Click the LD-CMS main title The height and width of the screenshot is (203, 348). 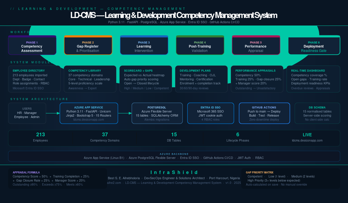[x=174, y=15]
